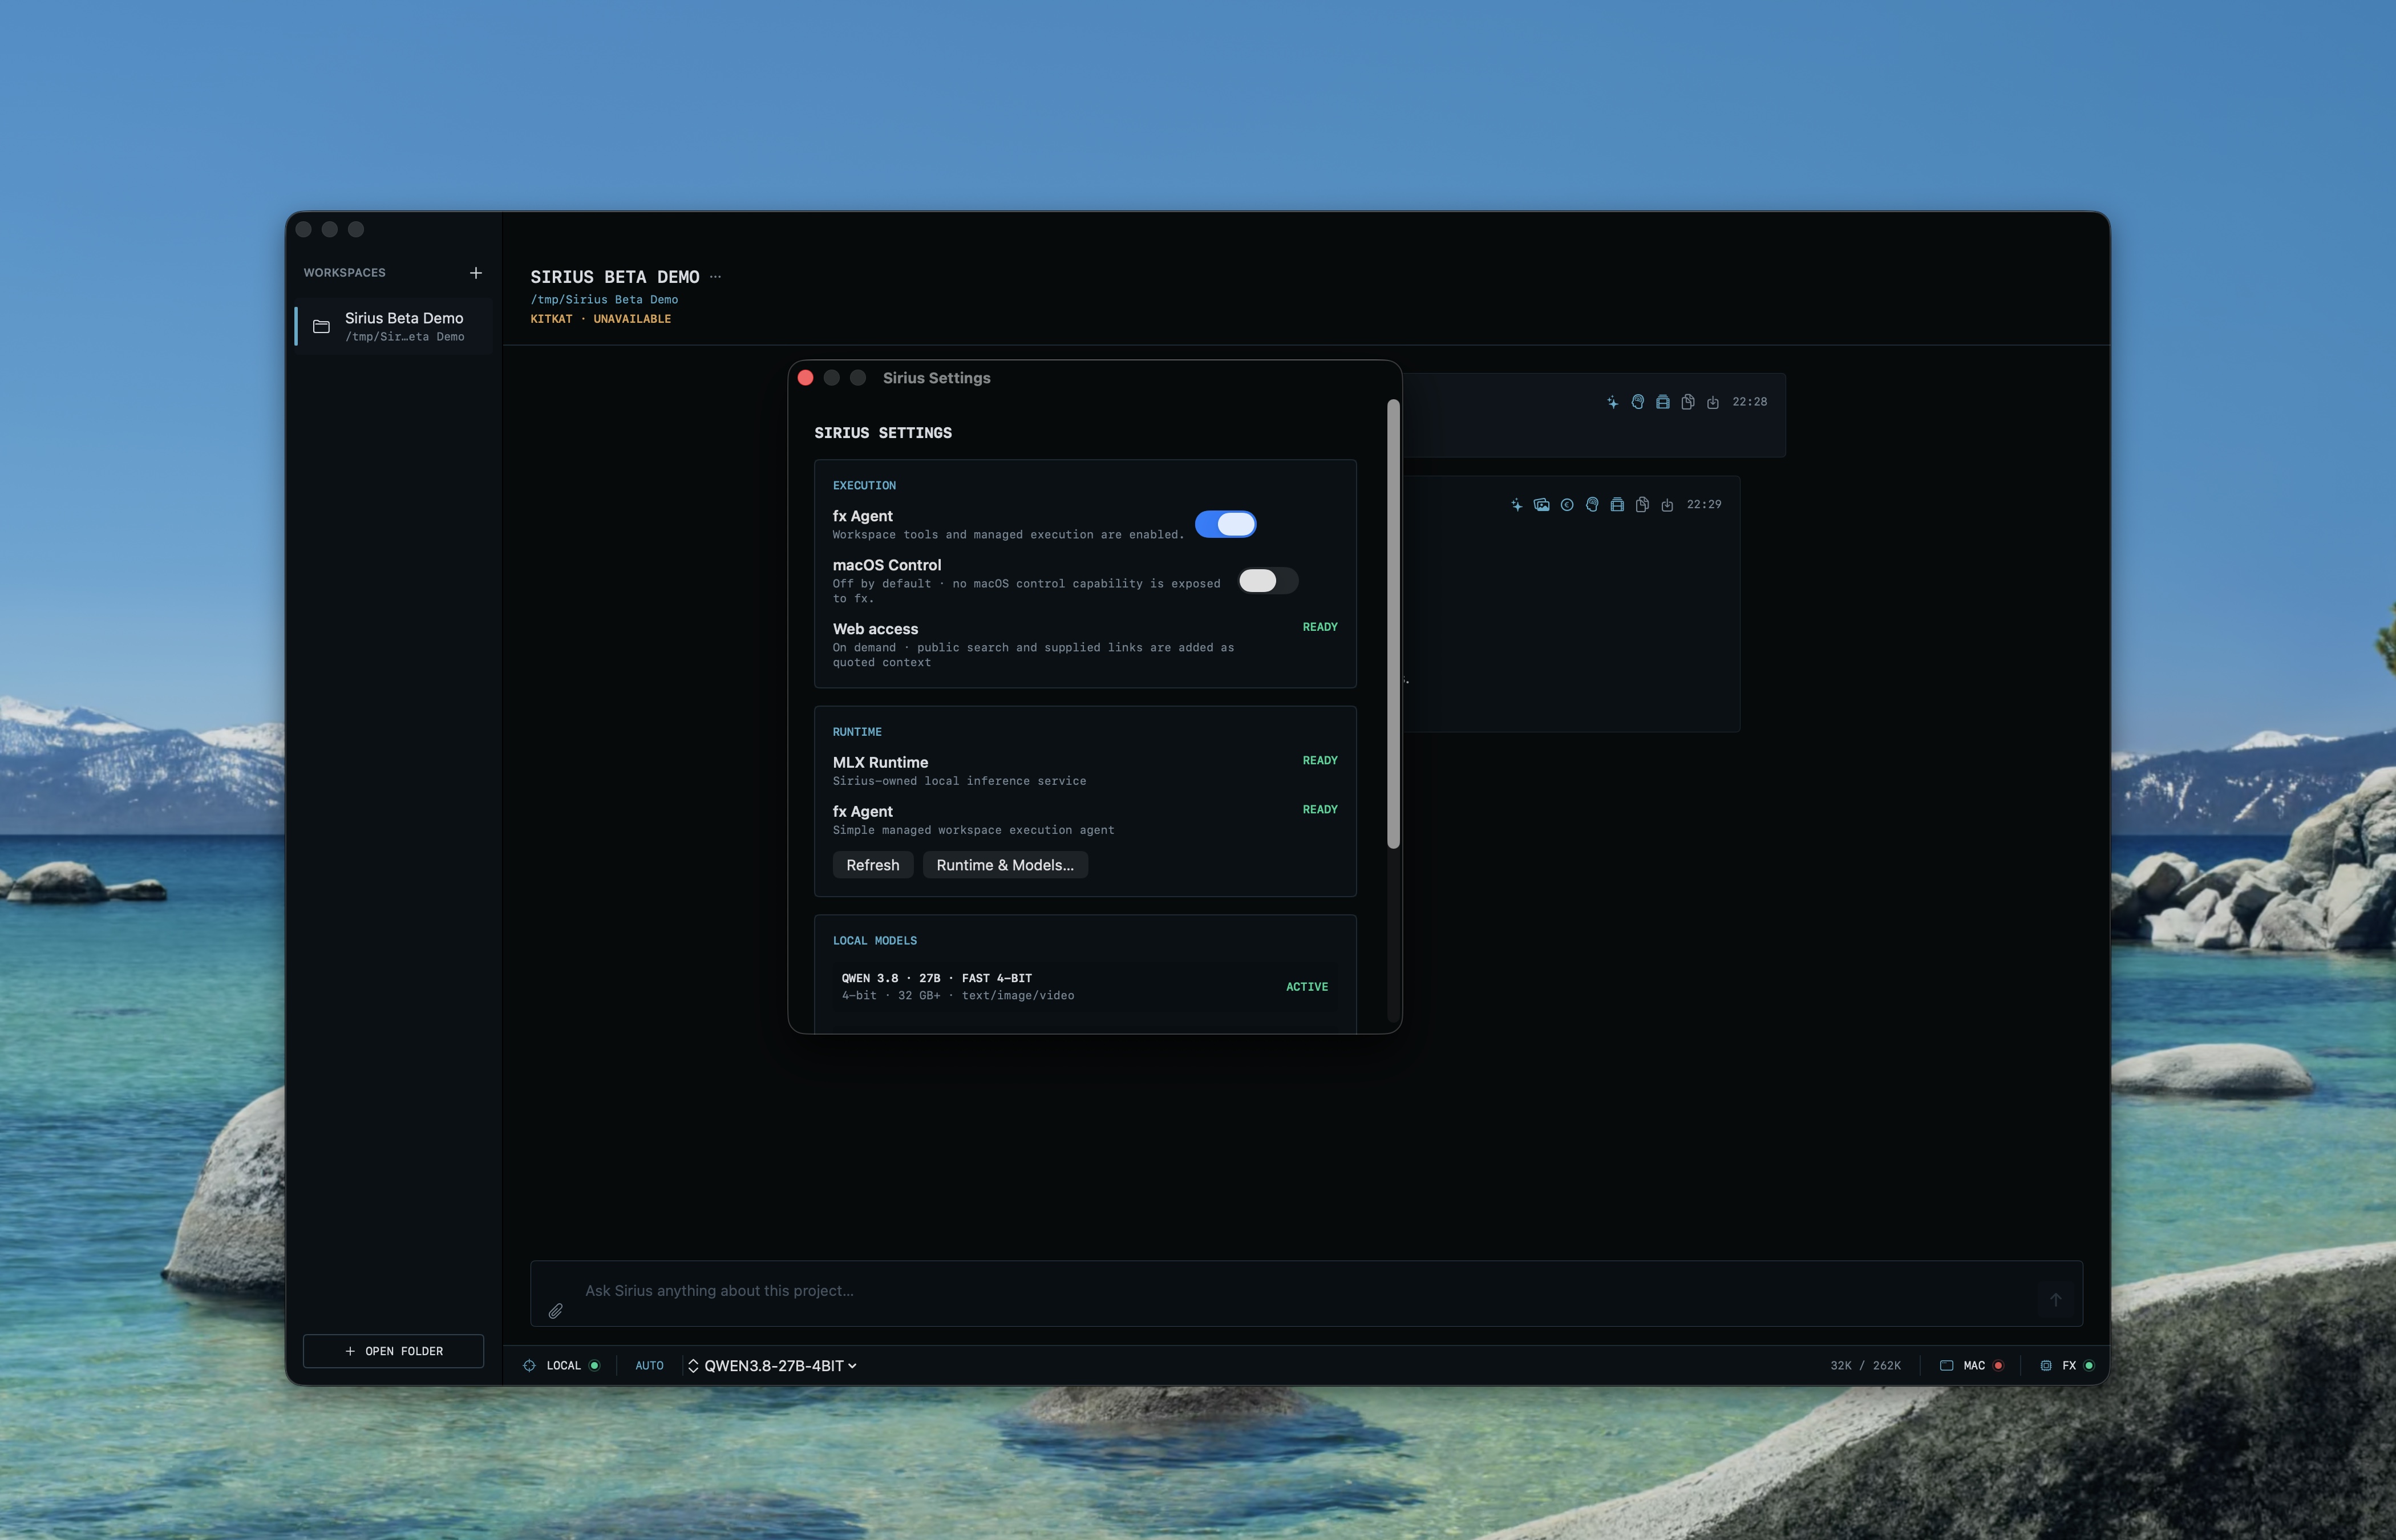Click the send arrow button in the prompt box

(x=2055, y=1300)
